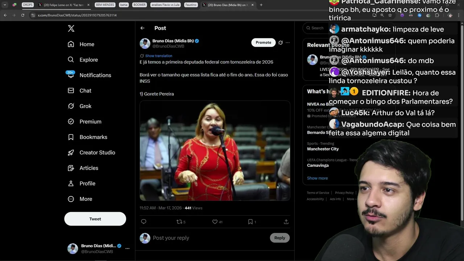
Task: Open the @BrunoDiasCWB handle in the post header
Action: click(x=168, y=46)
